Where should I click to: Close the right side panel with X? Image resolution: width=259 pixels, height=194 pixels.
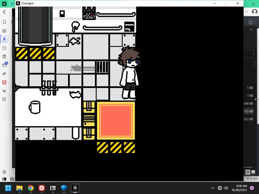[251, 29]
